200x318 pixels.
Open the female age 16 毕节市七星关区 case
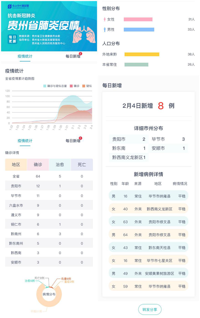tap(148, 260)
